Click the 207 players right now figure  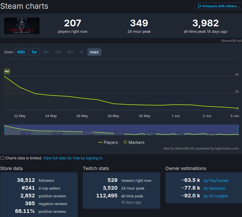pyautogui.click(x=72, y=23)
